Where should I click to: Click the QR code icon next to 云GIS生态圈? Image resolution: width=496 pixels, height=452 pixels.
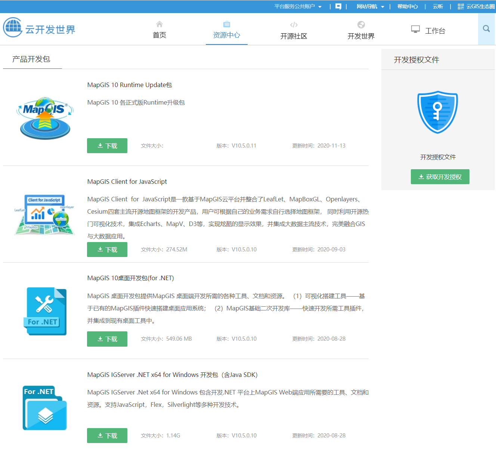coord(461,6)
